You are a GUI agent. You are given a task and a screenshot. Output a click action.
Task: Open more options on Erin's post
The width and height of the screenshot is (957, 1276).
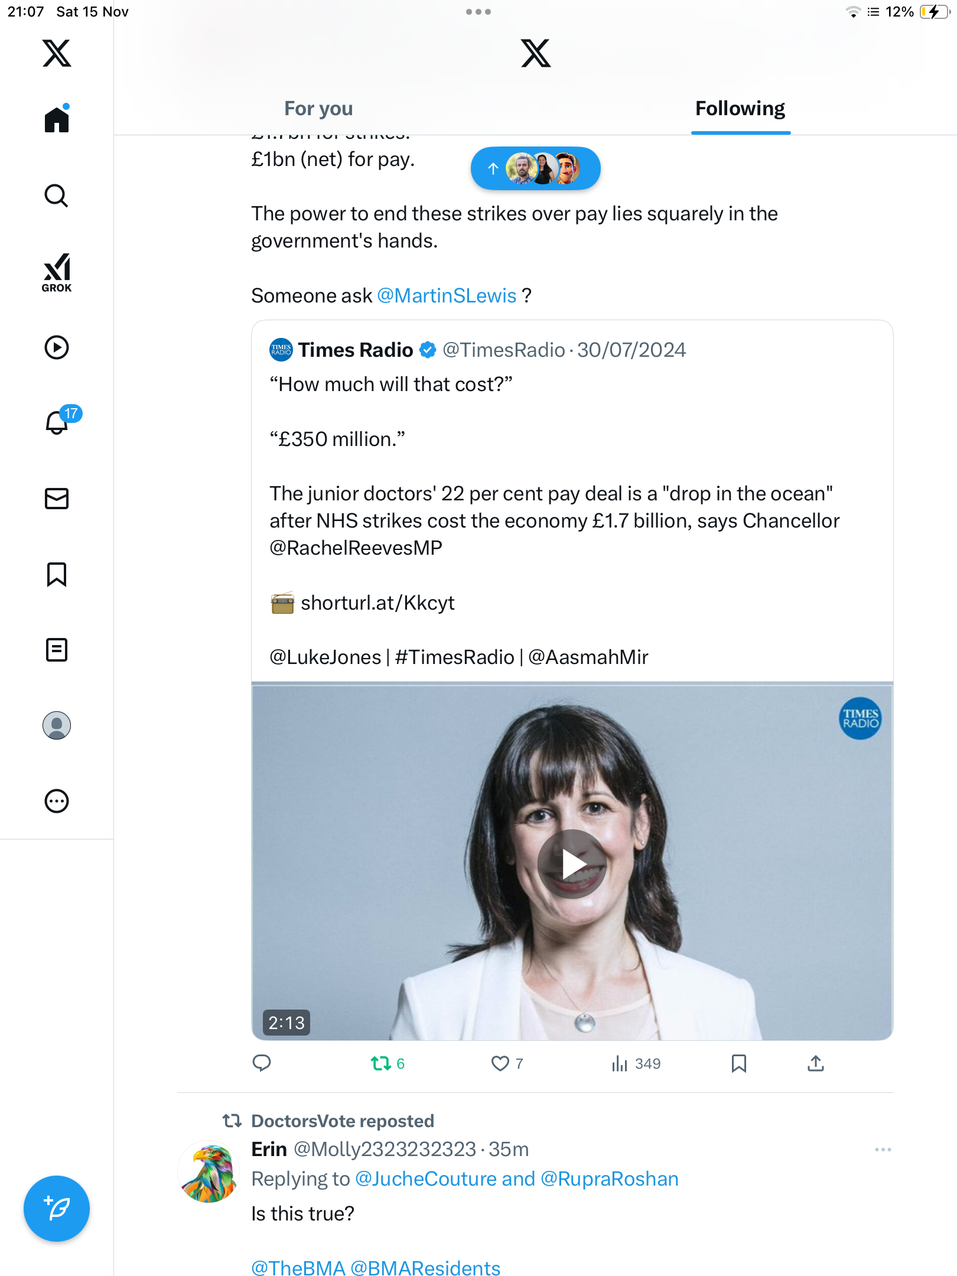coord(883,1150)
